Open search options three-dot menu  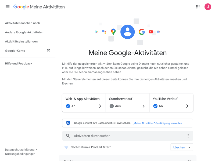point(188,136)
